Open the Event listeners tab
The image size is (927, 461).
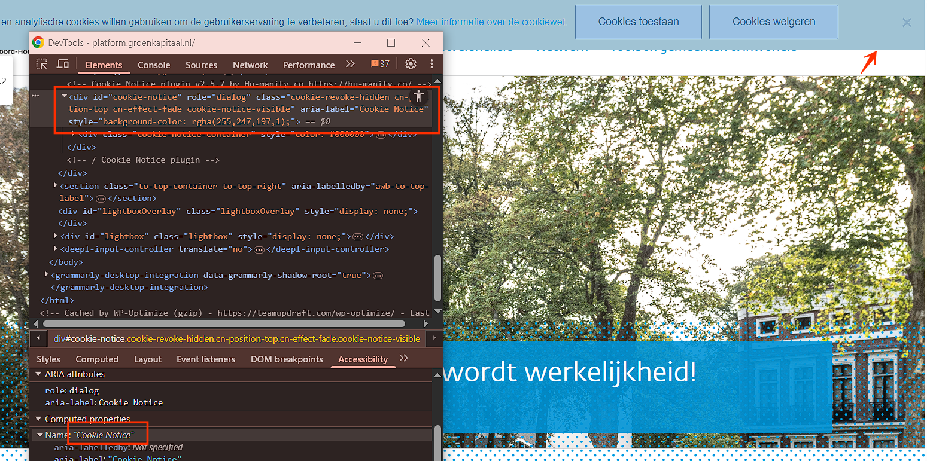coord(206,359)
